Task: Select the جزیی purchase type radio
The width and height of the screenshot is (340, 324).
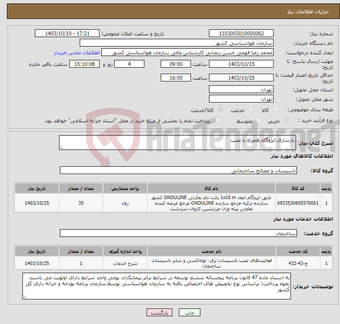Action: [x=286, y=120]
